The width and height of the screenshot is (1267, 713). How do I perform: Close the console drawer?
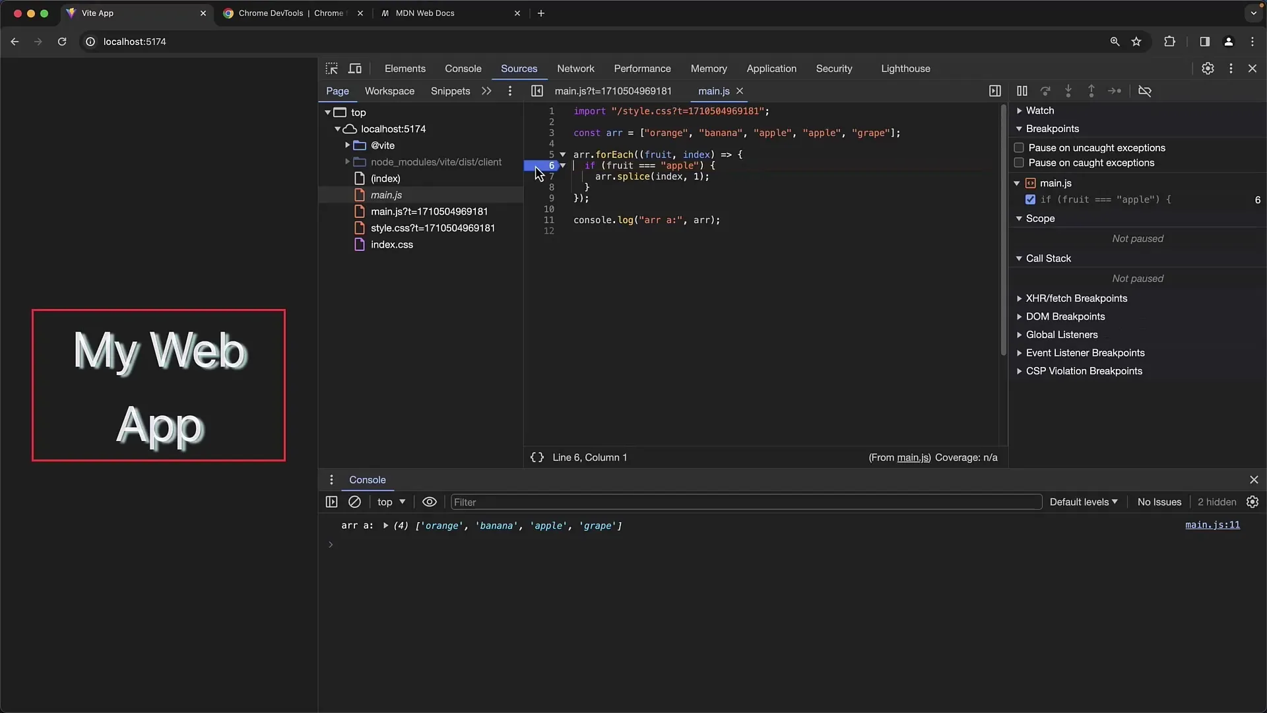tap(1254, 480)
